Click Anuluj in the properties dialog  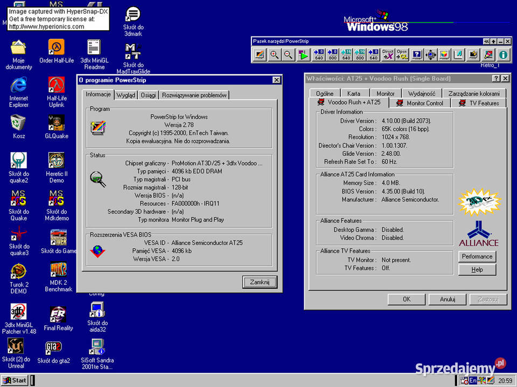click(447, 299)
